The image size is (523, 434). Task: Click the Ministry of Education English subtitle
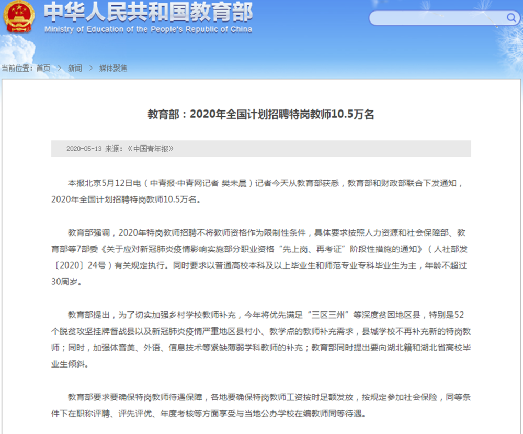(x=148, y=30)
